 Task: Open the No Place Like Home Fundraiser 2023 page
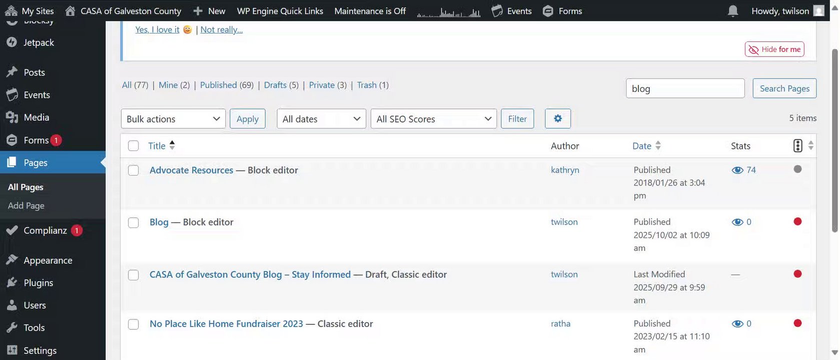(226, 323)
